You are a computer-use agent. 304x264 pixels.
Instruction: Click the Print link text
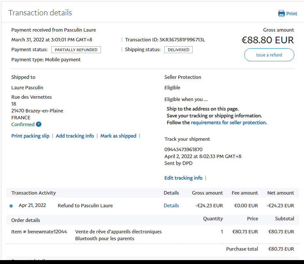click(292, 14)
